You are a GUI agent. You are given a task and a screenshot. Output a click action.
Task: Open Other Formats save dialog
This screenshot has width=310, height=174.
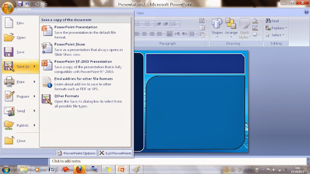click(x=85, y=101)
